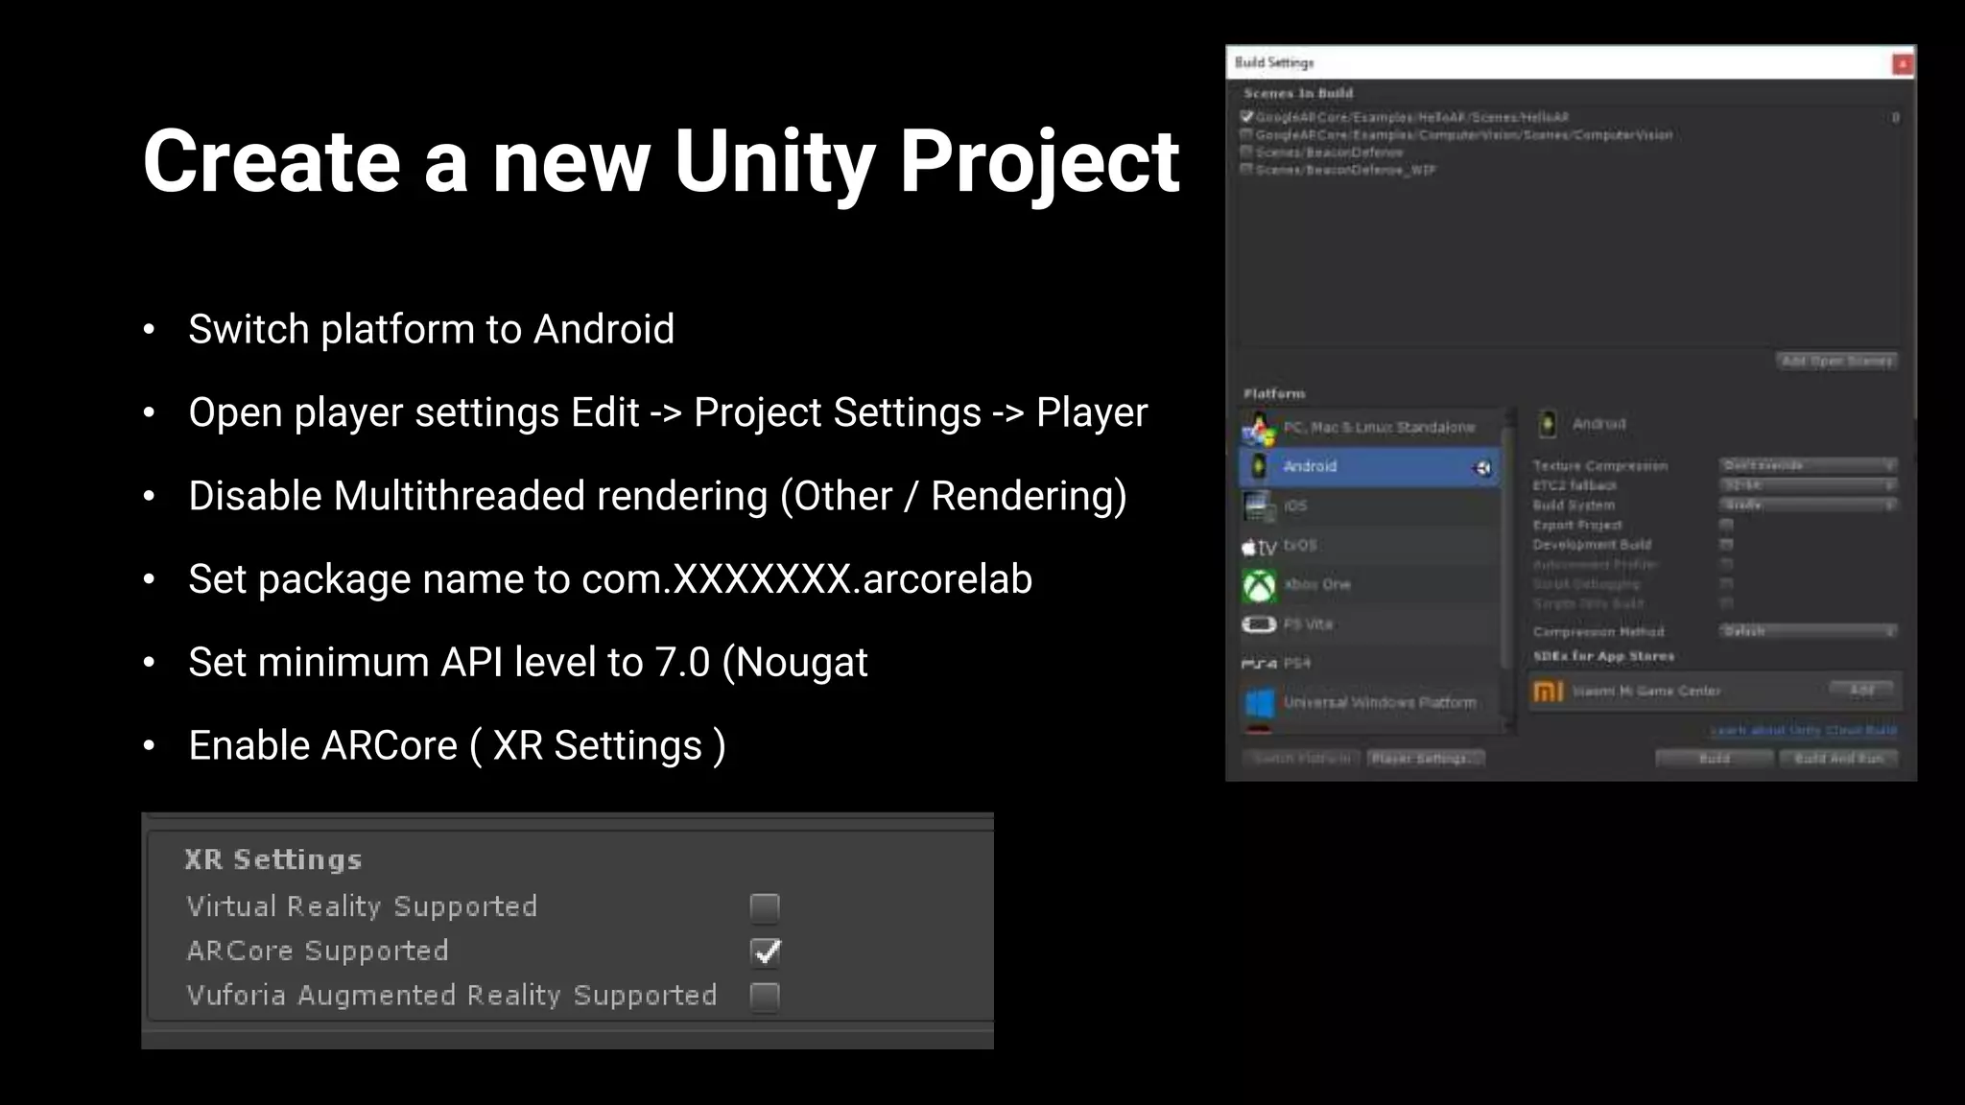The width and height of the screenshot is (1965, 1105).
Task: Uncheck ARCore Supported checkbox
Action: tap(765, 952)
